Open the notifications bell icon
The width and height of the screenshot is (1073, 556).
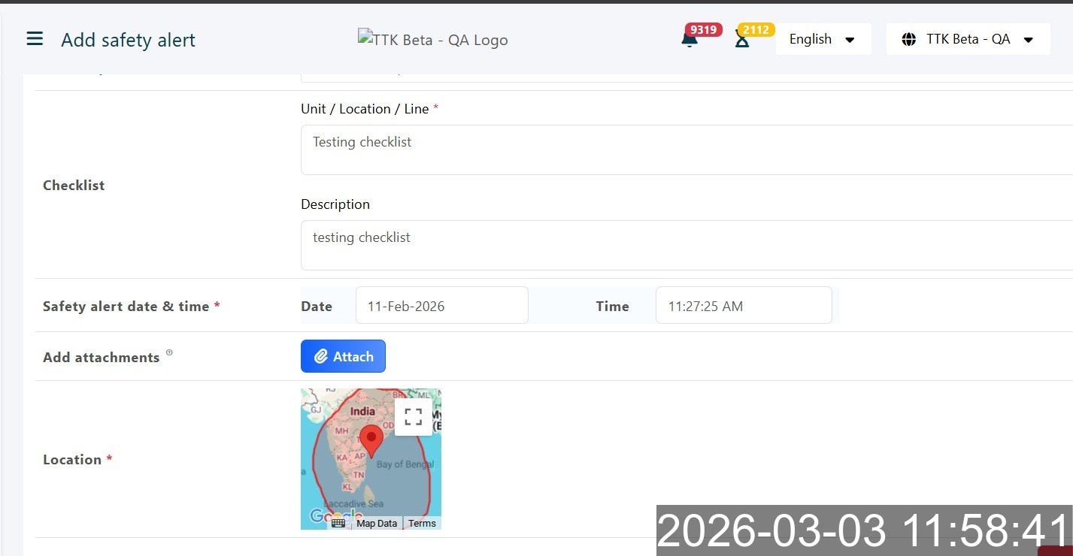coord(689,41)
